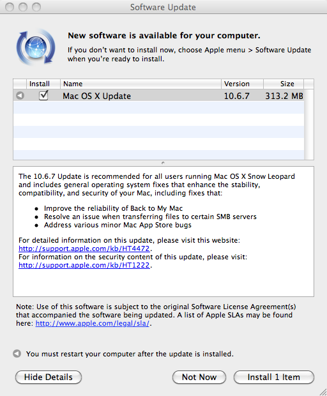Click the split-view divider handle below the list

pyautogui.click(x=163, y=163)
